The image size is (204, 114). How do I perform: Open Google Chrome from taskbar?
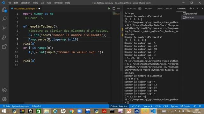tap(71, 111)
